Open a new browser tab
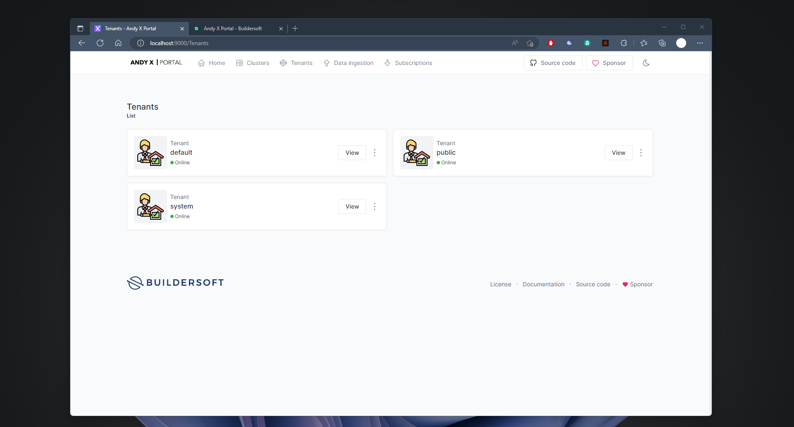The image size is (794, 427). (x=295, y=29)
